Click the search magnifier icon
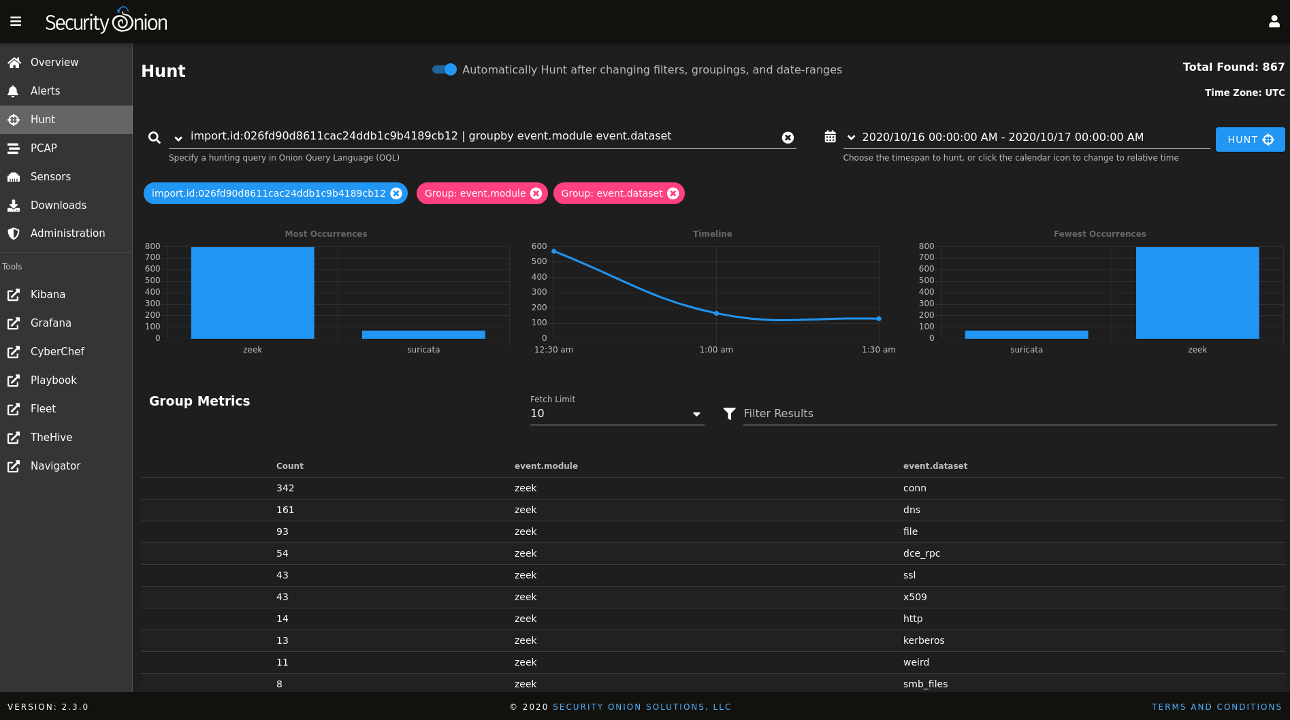Viewport: 1290px width, 720px height. (x=155, y=137)
